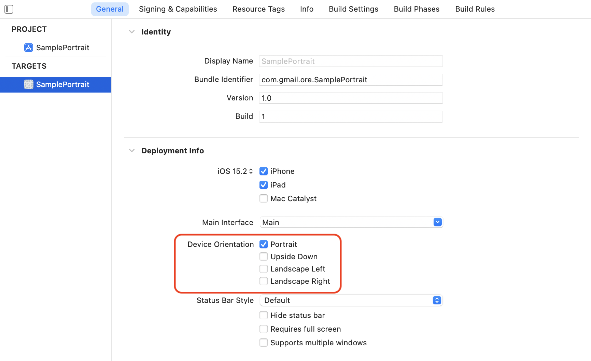591x361 pixels.
Task: Uncheck the Portrait orientation
Action: point(263,244)
